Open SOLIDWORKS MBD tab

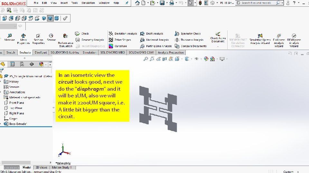coord(113,52)
